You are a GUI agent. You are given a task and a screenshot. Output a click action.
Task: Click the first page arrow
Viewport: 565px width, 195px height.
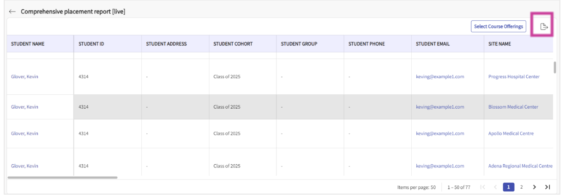point(482,187)
